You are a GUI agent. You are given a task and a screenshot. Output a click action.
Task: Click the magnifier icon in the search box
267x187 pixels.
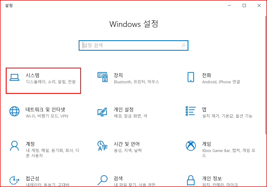pyautogui.click(x=183, y=45)
